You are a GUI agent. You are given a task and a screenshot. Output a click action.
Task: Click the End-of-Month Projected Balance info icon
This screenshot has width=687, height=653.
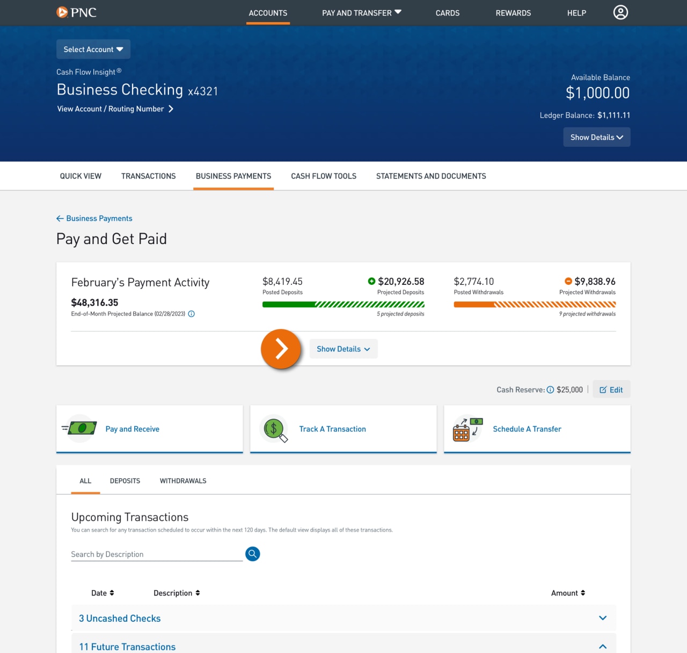[192, 313]
